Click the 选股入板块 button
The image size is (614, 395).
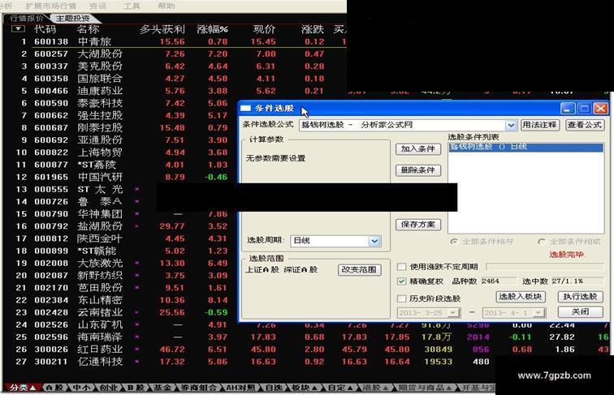(521, 297)
